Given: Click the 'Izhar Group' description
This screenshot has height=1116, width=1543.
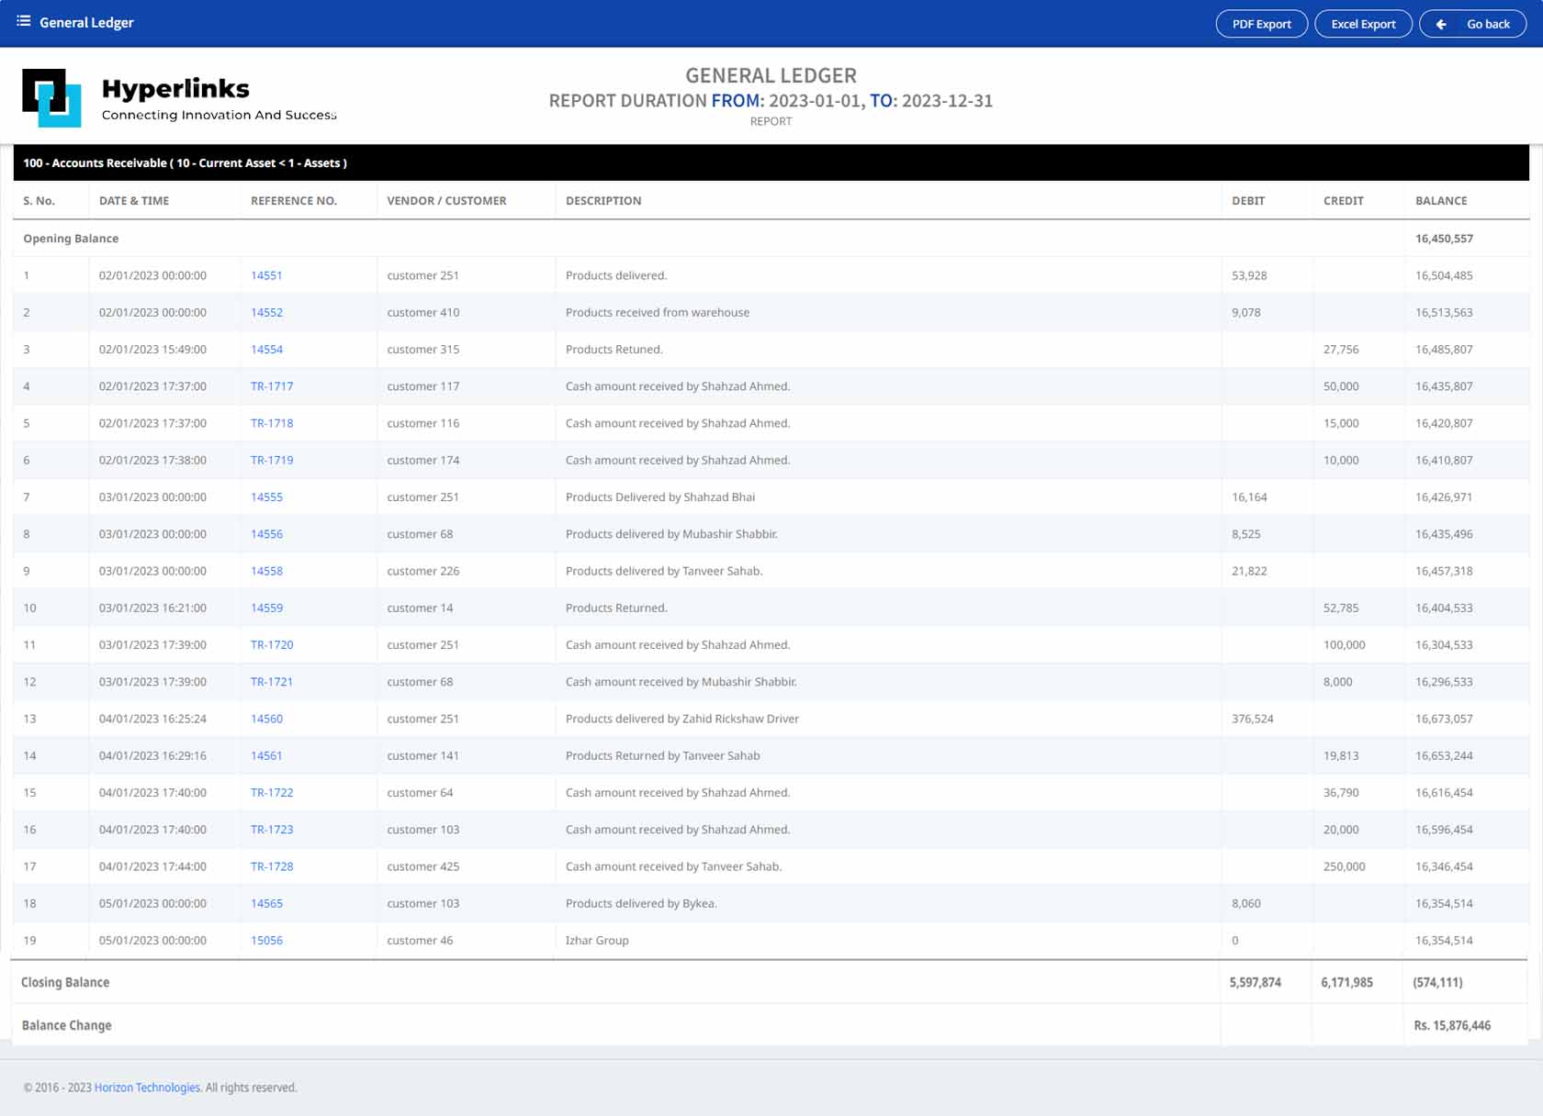Looking at the screenshot, I should [x=597, y=941].
